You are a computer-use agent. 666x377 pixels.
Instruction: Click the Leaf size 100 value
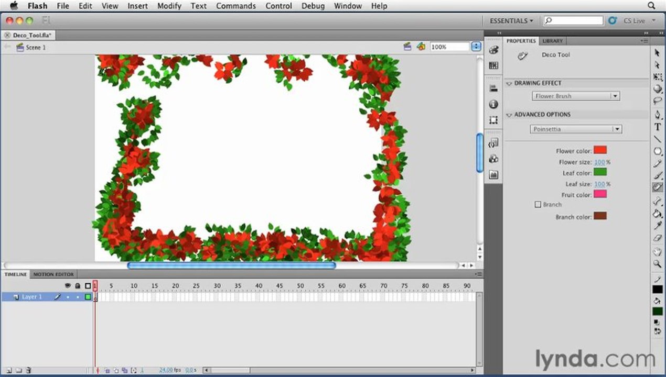[599, 184]
